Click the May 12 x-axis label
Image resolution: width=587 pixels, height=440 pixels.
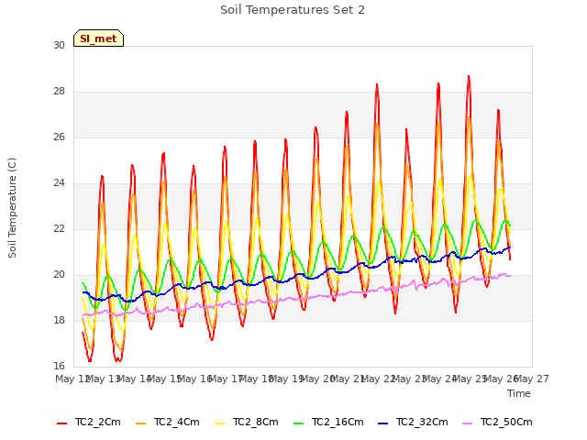(72, 379)
